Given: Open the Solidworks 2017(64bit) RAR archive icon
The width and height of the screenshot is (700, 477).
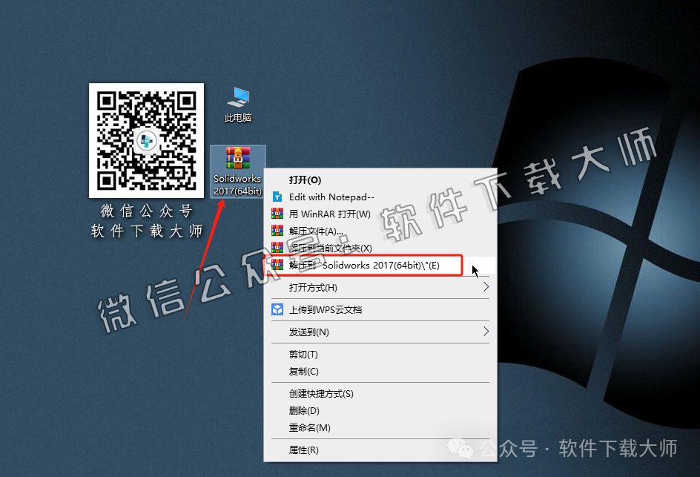Looking at the screenshot, I should [x=237, y=159].
